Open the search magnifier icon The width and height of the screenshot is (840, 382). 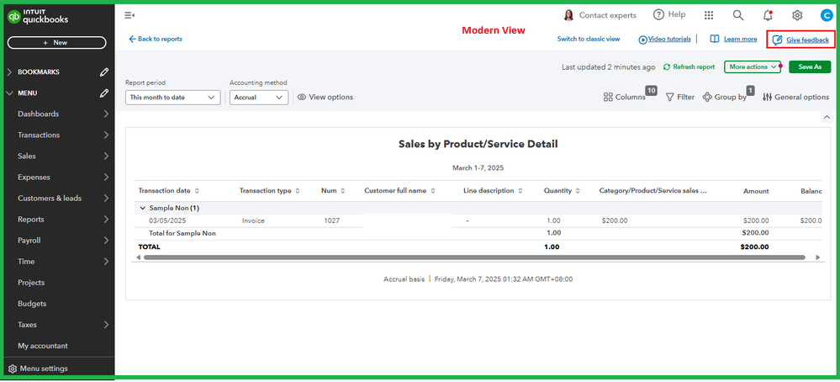point(738,15)
